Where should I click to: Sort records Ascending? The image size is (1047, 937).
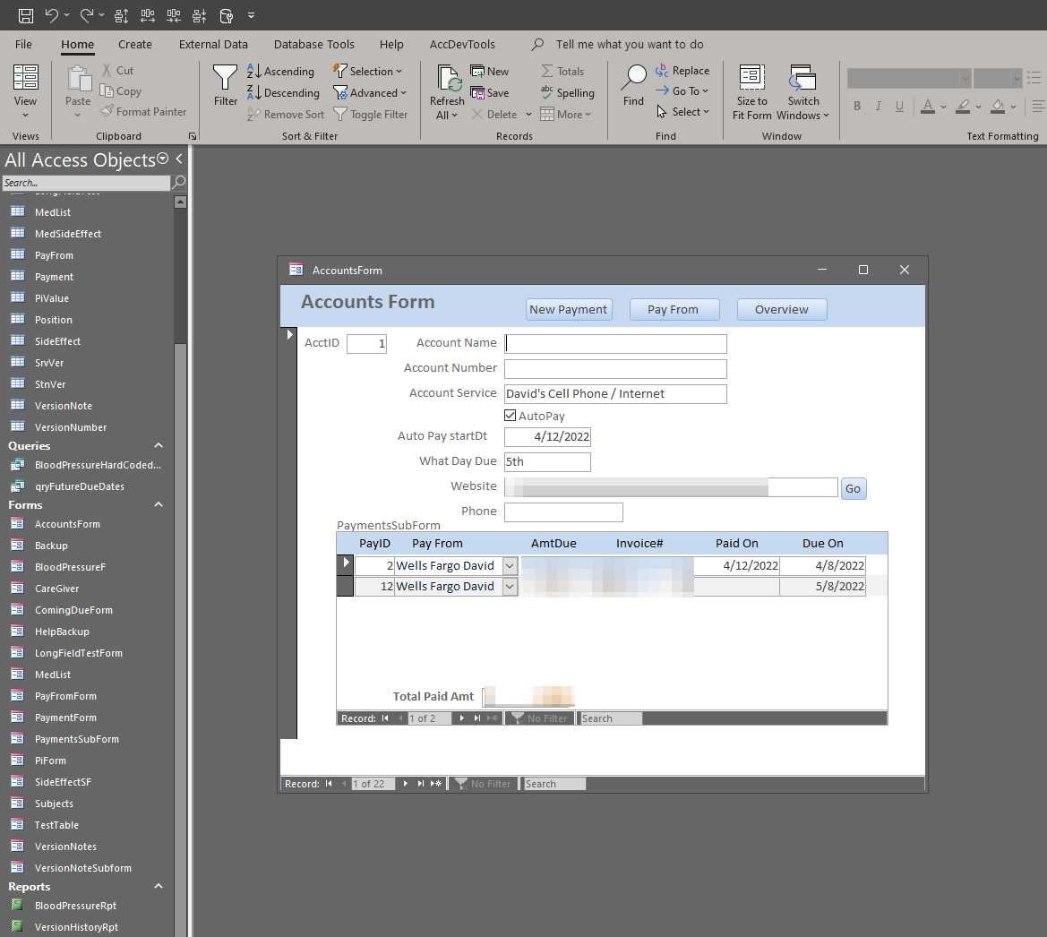click(280, 71)
